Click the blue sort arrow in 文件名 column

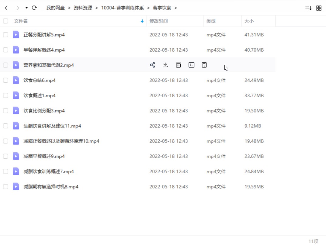point(142,21)
